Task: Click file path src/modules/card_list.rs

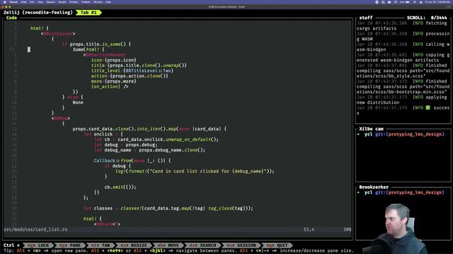Action: click(35, 229)
